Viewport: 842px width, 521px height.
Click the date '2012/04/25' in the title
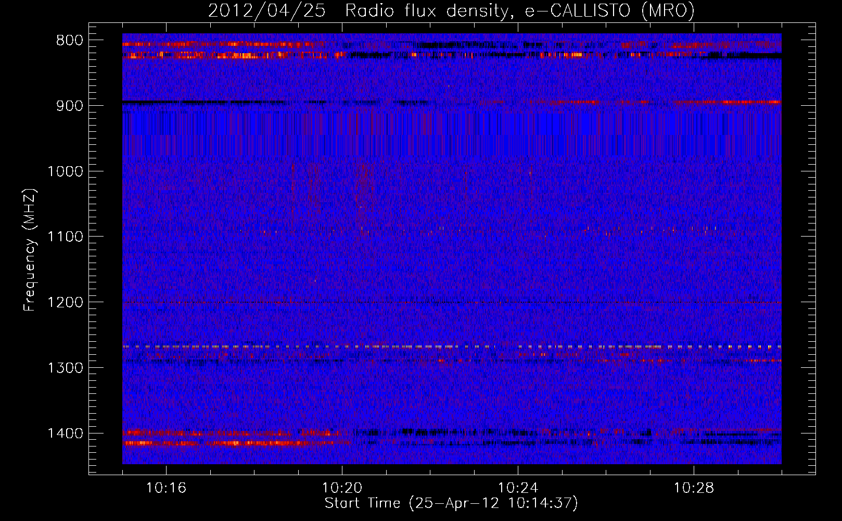coord(266,10)
